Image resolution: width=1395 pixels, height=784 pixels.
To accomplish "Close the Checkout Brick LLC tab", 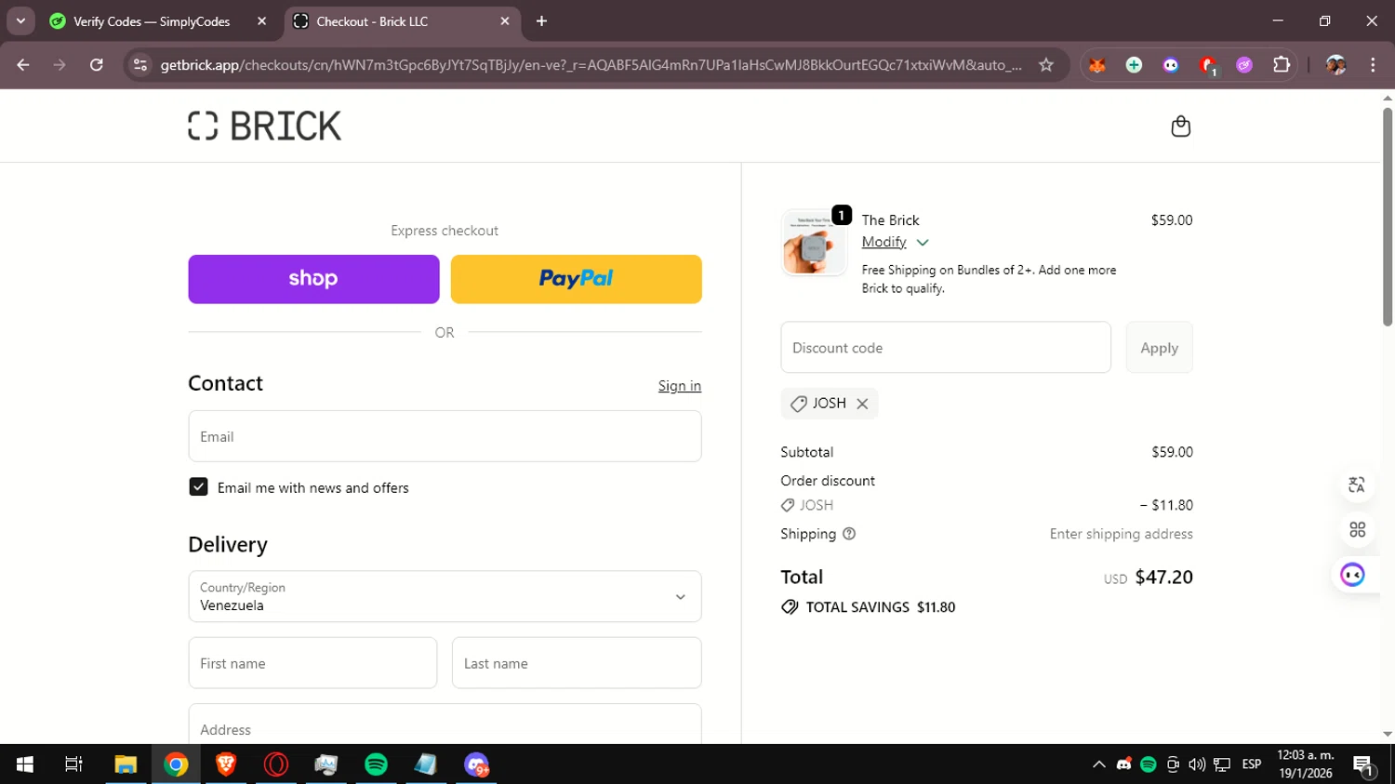I will pyautogui.click(x=504, y=21).
